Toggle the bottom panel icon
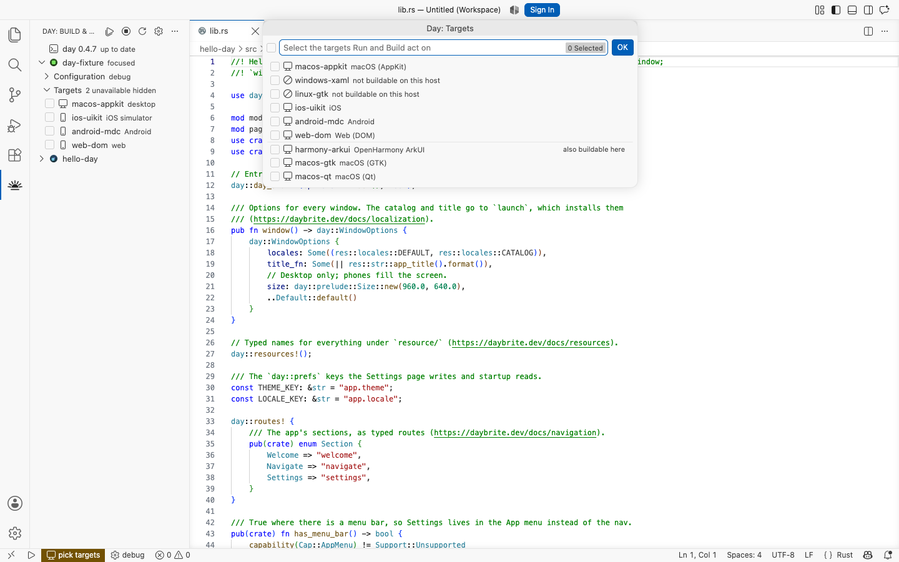 [x=852, y=10]
